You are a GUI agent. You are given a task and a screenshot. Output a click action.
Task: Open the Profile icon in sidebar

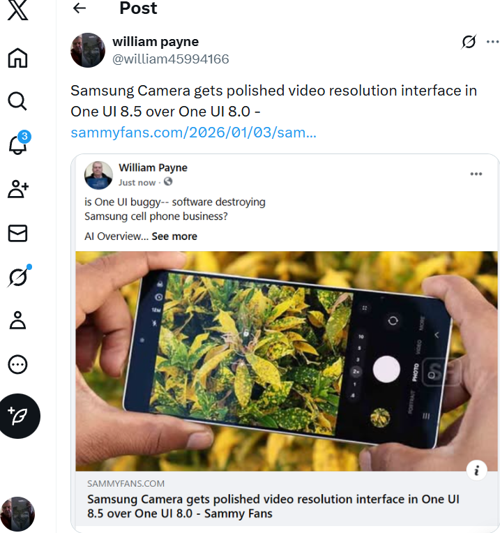18,320
